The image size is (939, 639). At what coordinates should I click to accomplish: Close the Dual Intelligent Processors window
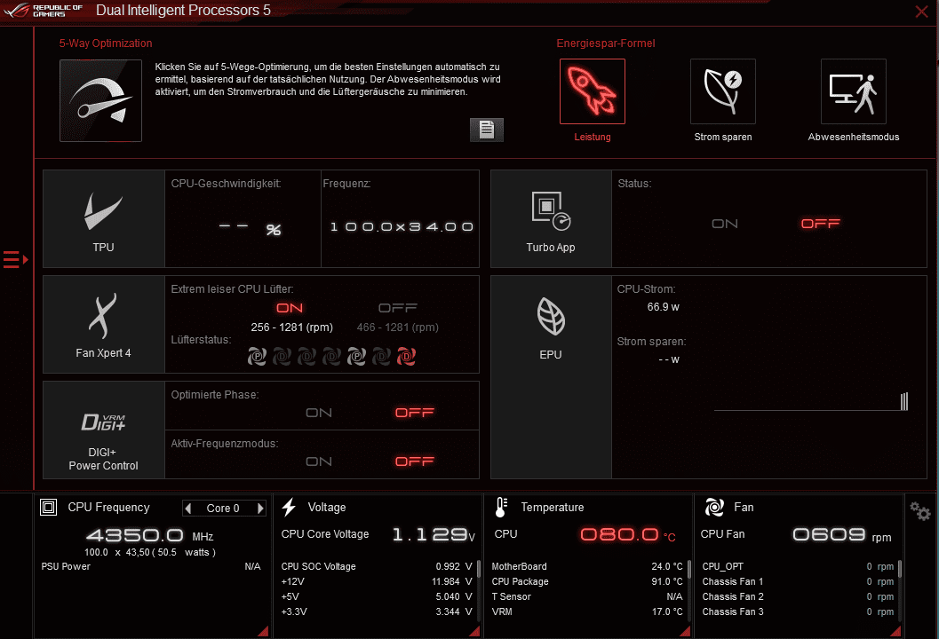click(x=921, y=12)
